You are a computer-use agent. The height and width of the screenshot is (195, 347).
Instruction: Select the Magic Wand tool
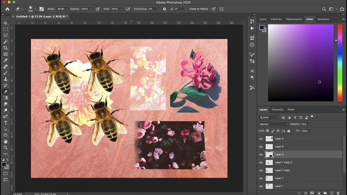5,42
